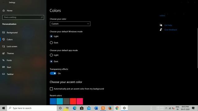Viewport: 198px width, 111px height.
Task: Click the search magnifier in Find a setting
Action: pyautogui.click(x=42, y=17)
